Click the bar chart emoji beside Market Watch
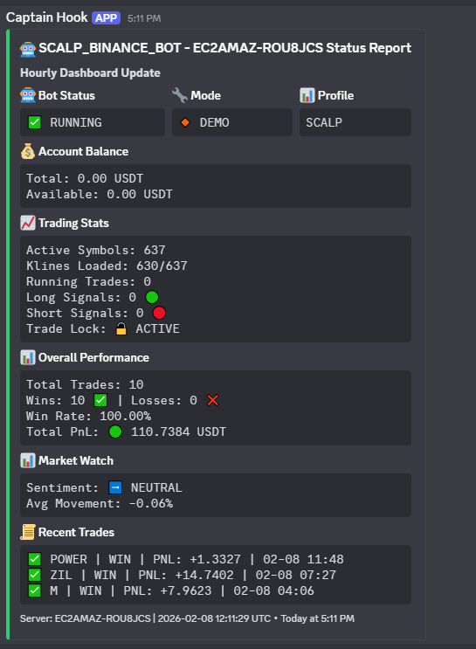The image size is (476, 649). [x=28, y=460]
